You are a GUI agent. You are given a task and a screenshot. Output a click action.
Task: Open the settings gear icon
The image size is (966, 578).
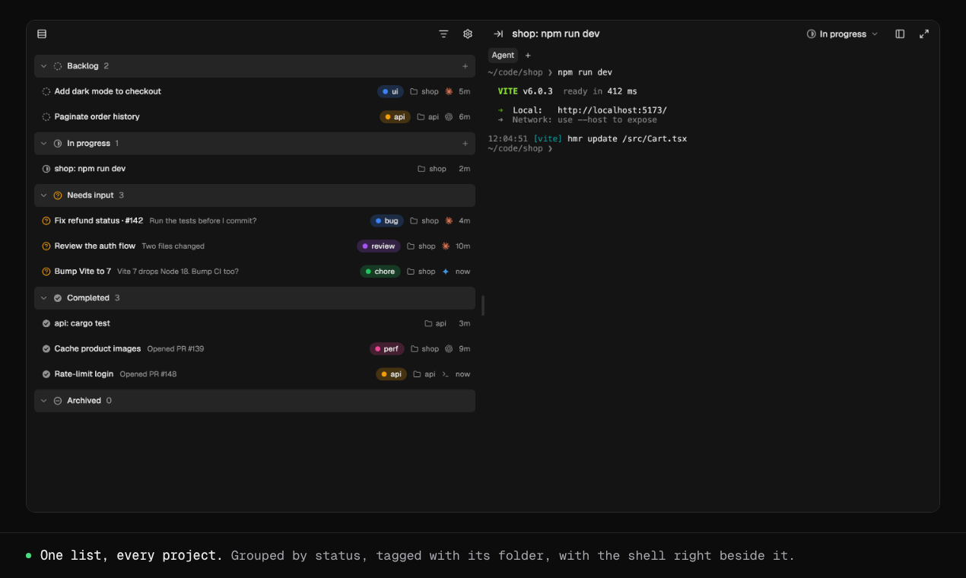pos(468,34)
